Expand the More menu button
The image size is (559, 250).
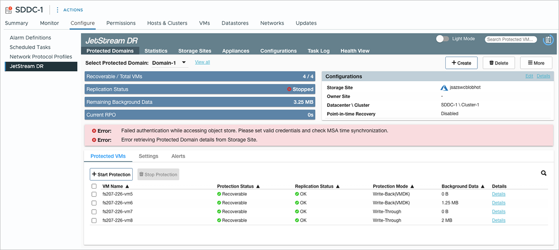click(x=536, y=63)
